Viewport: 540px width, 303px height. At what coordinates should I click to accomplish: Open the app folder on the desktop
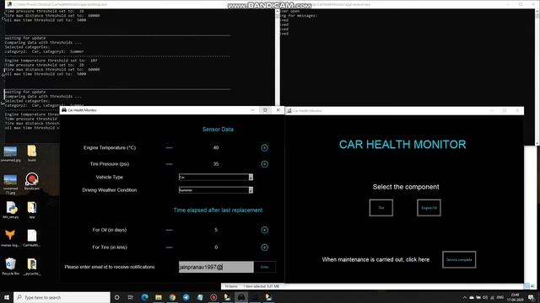32,210
